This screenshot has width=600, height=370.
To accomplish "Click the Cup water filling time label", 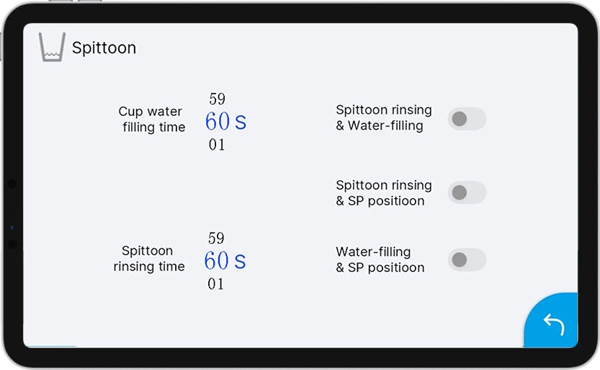I will pyautogui.click(x=151, y=119).
